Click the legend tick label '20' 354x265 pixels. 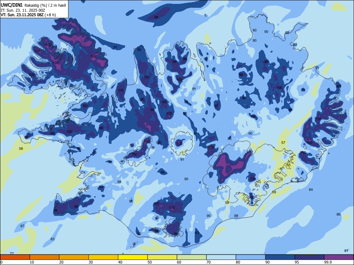coord(61,262)
